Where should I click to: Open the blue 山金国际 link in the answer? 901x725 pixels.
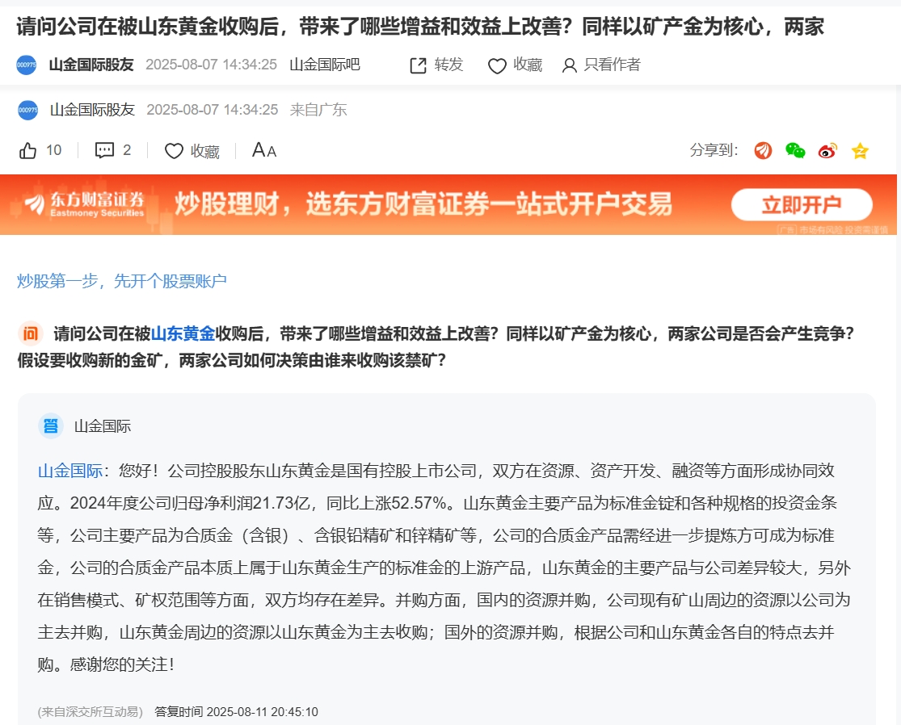click(x=70, y=471)
